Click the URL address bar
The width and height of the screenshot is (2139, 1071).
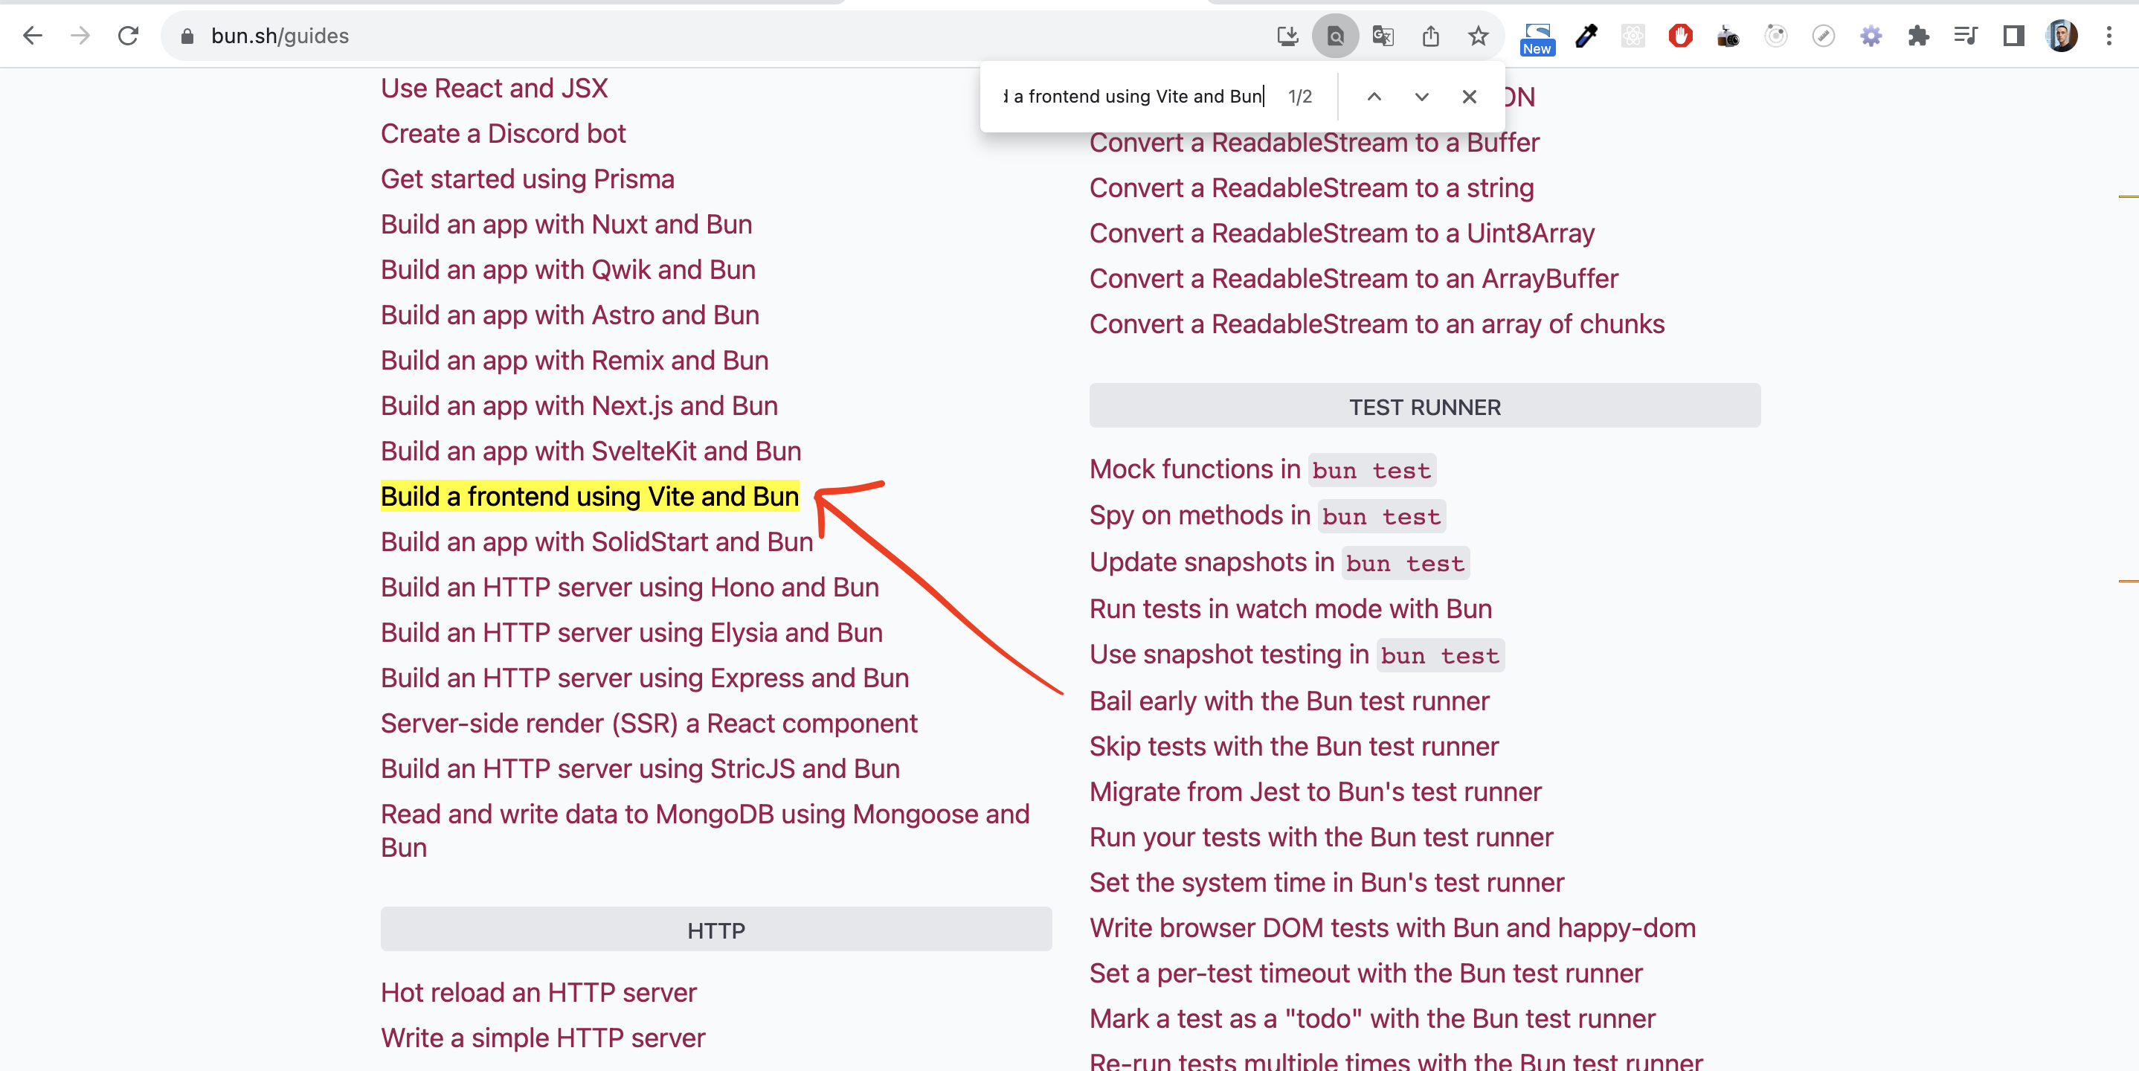pyautogui.click(x=714, y=36)
